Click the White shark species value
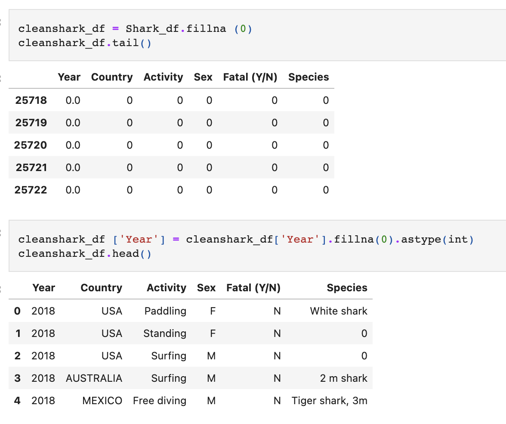This screenshot has width=506, height=424. (338, 311)
